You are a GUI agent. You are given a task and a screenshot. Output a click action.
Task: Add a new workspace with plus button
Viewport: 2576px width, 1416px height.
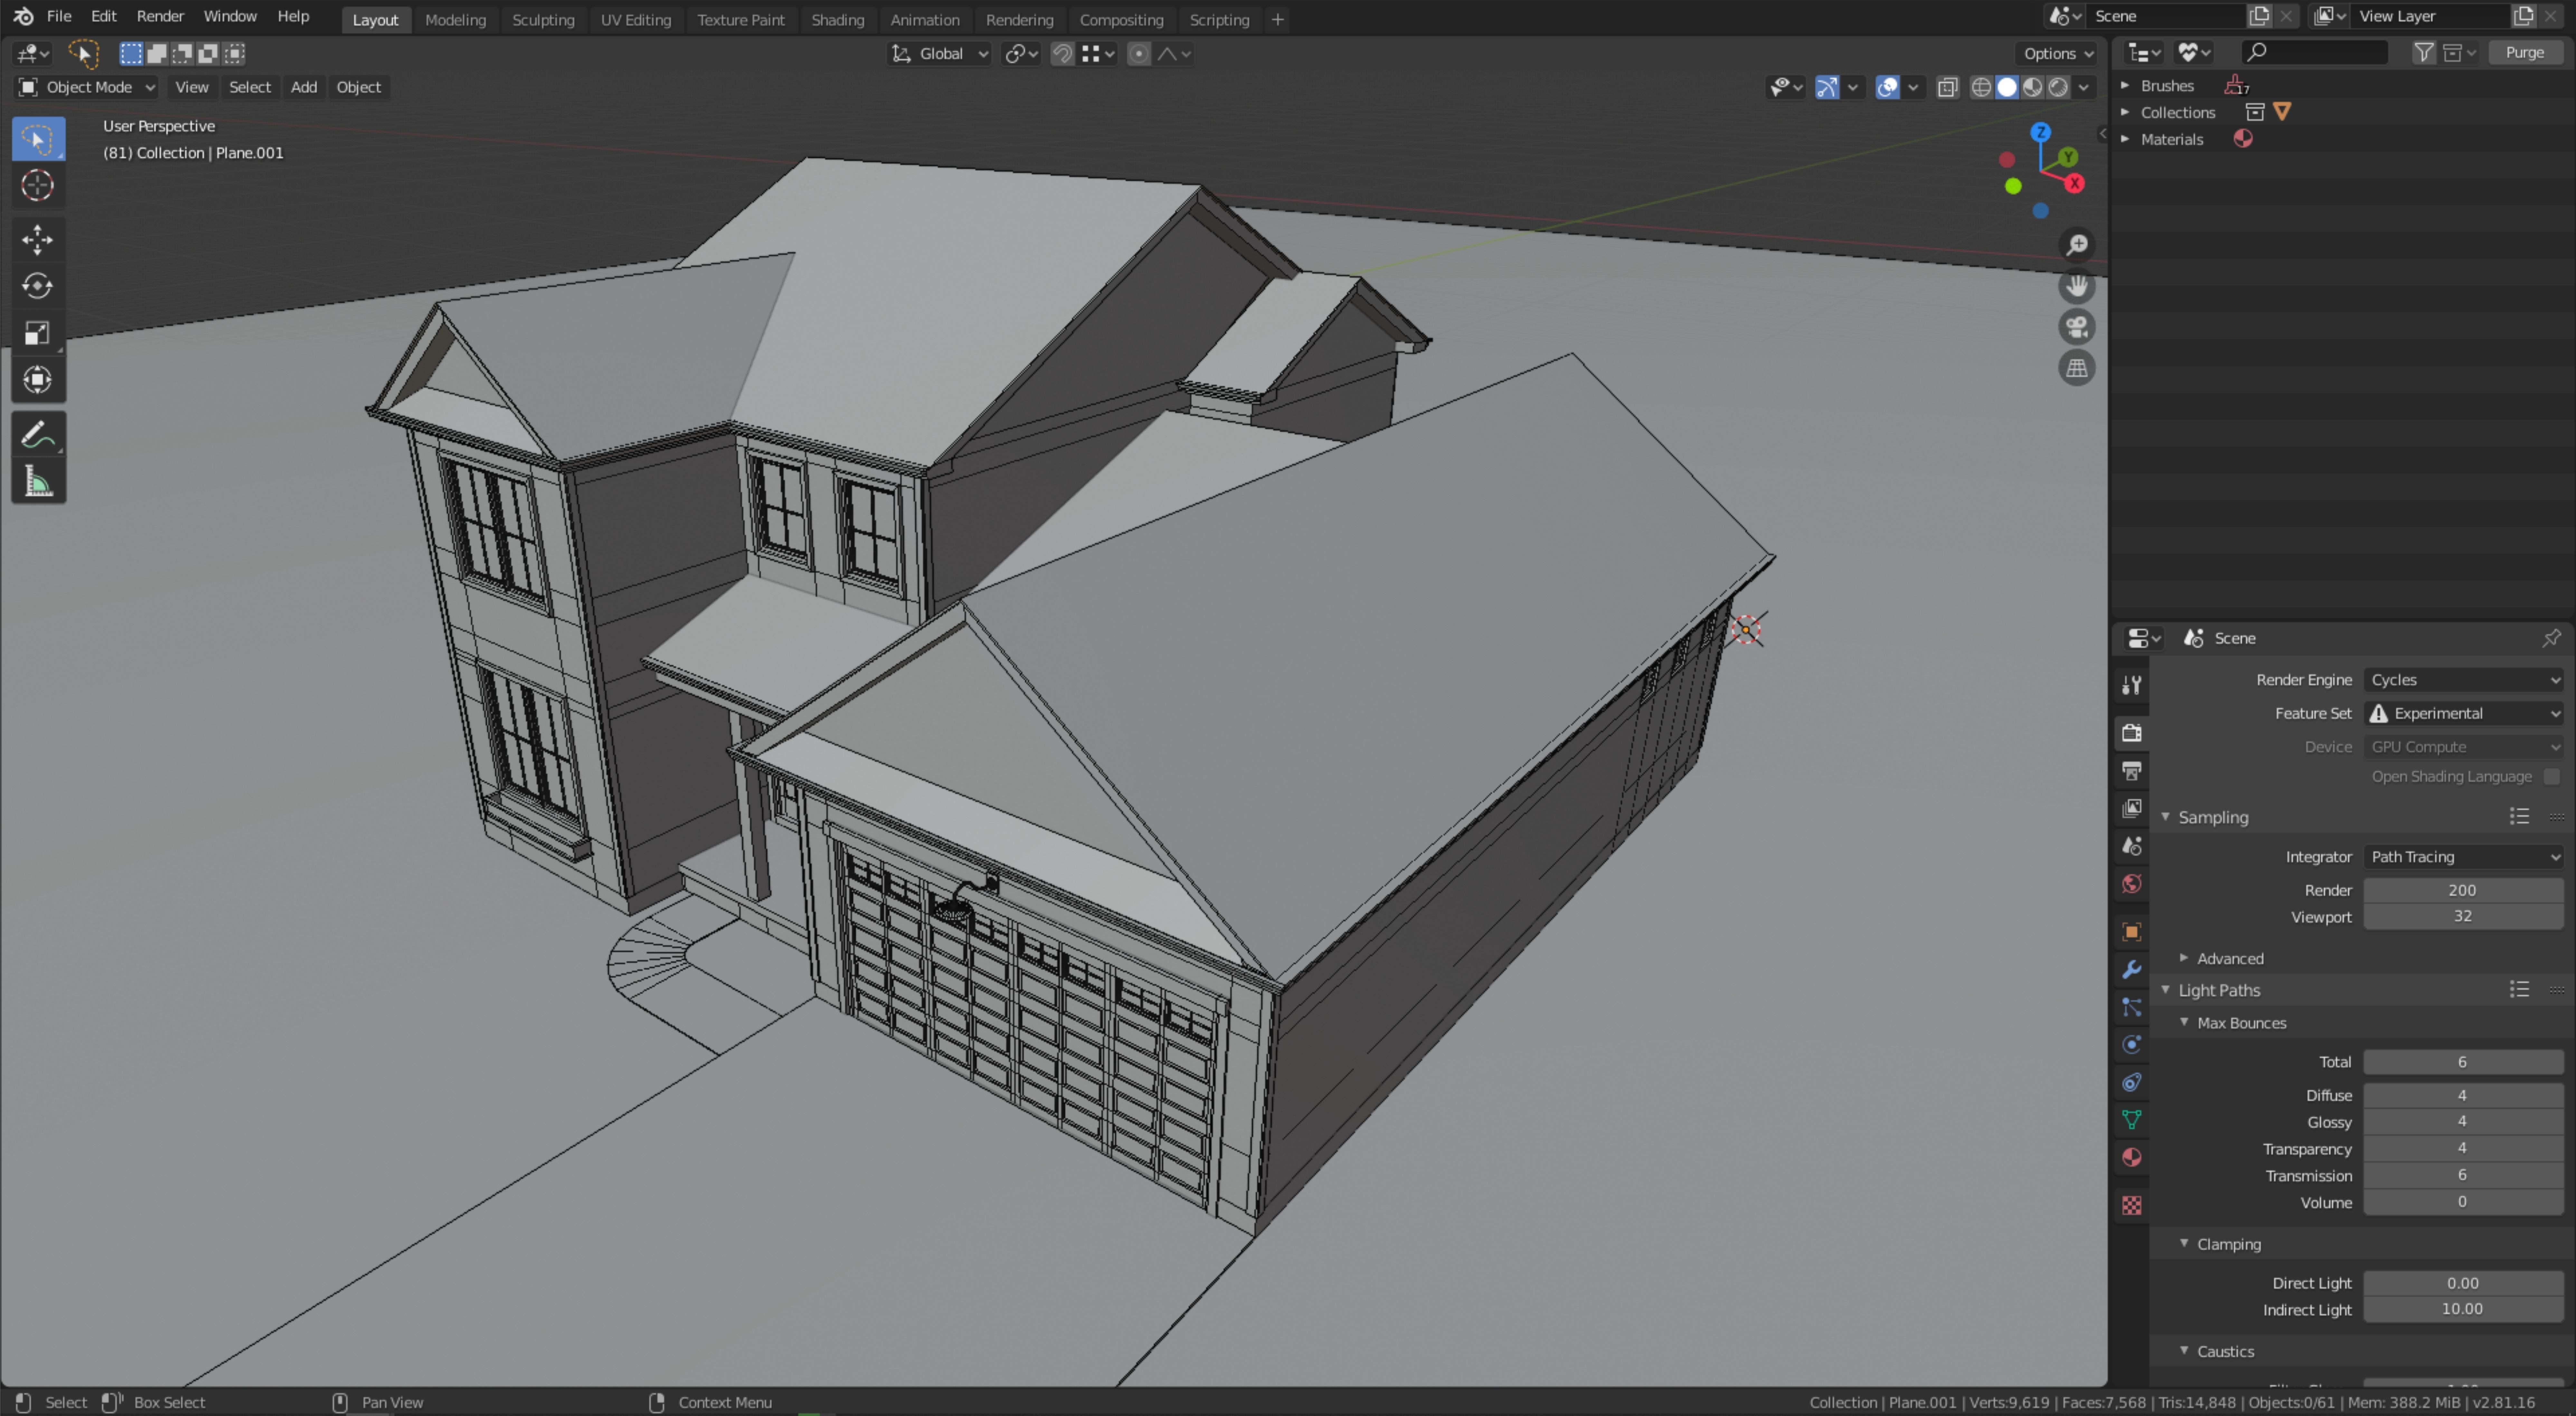click(1277, 20)
